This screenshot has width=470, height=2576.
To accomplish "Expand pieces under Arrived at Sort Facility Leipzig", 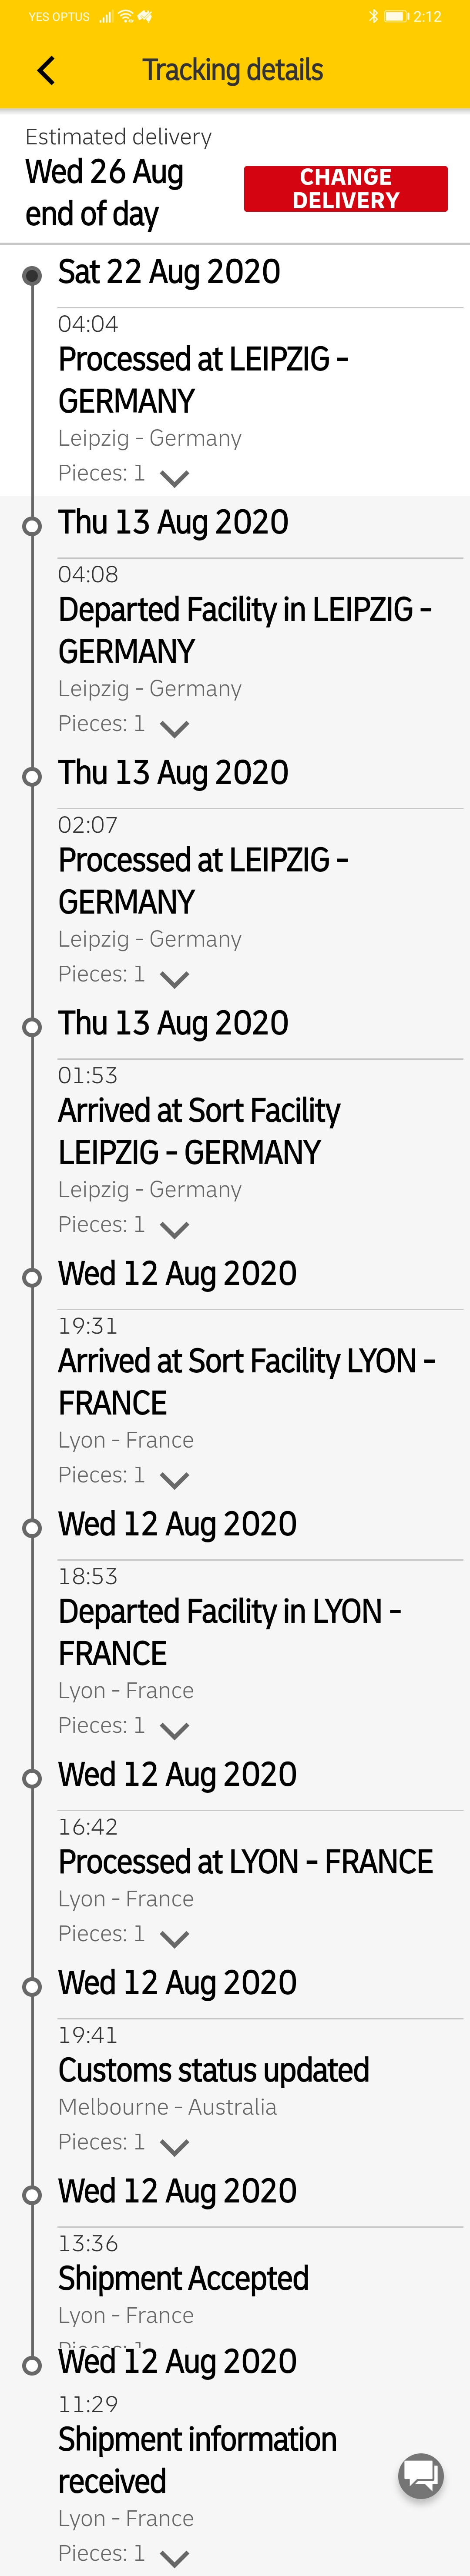I will (175, 1229).
